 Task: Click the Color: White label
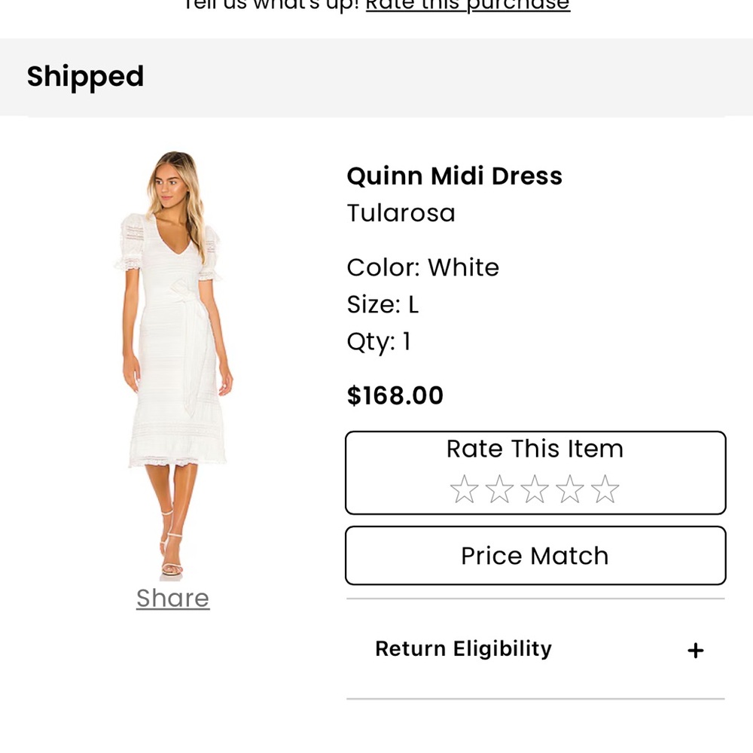coord(422,267)
